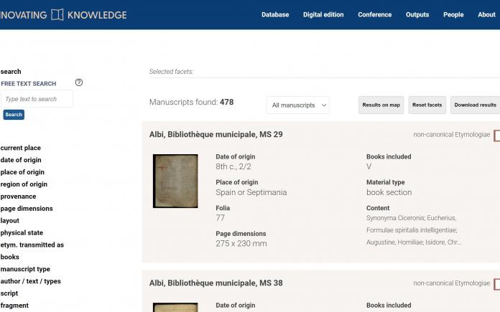This screenshot has width=500, height=312.
Task: Click the Reset facets button
Action: 427,105
